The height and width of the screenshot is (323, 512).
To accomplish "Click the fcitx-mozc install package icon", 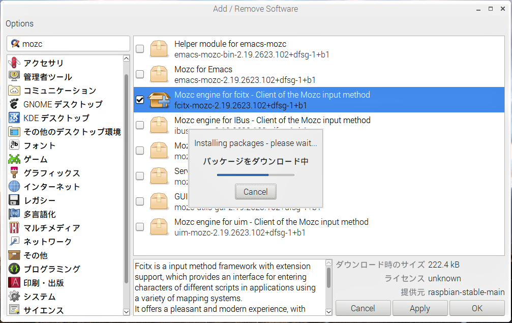I will pyautogui.click(x=159, y=100).
